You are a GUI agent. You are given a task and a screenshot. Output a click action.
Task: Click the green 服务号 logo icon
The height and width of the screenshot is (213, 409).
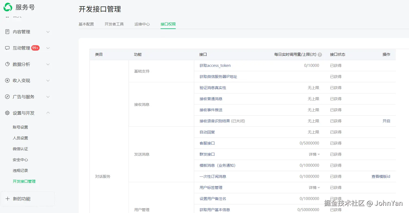pos(8,7)
